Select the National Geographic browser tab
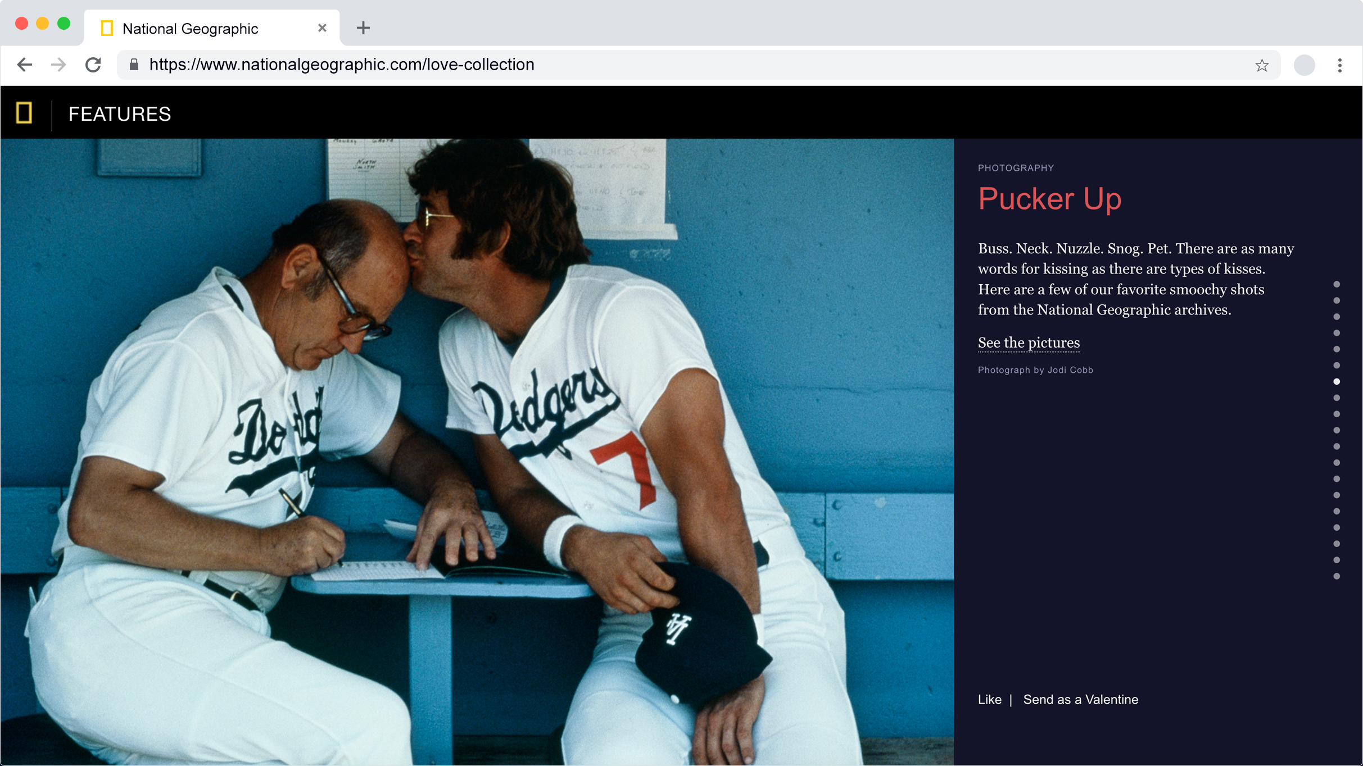This screenshot has width=1363, height=766. click(x=212, y=28)
